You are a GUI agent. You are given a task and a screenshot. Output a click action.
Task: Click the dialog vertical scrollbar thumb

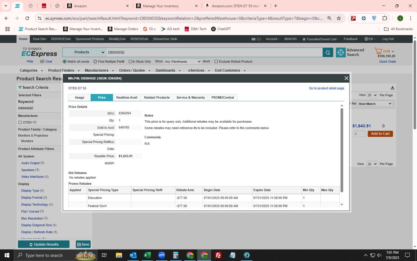point(342,150)
